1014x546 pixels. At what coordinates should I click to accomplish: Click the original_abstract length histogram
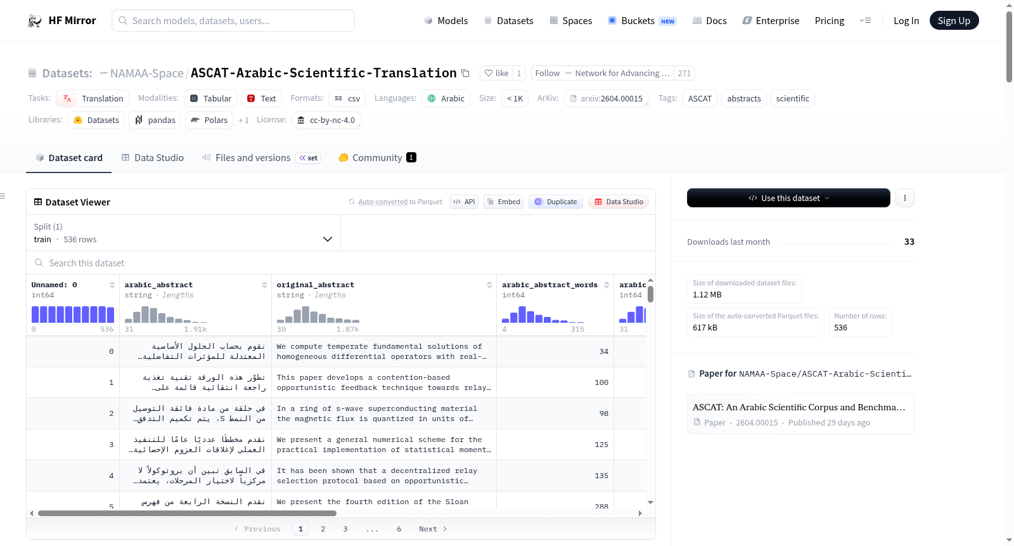(318, 315)
